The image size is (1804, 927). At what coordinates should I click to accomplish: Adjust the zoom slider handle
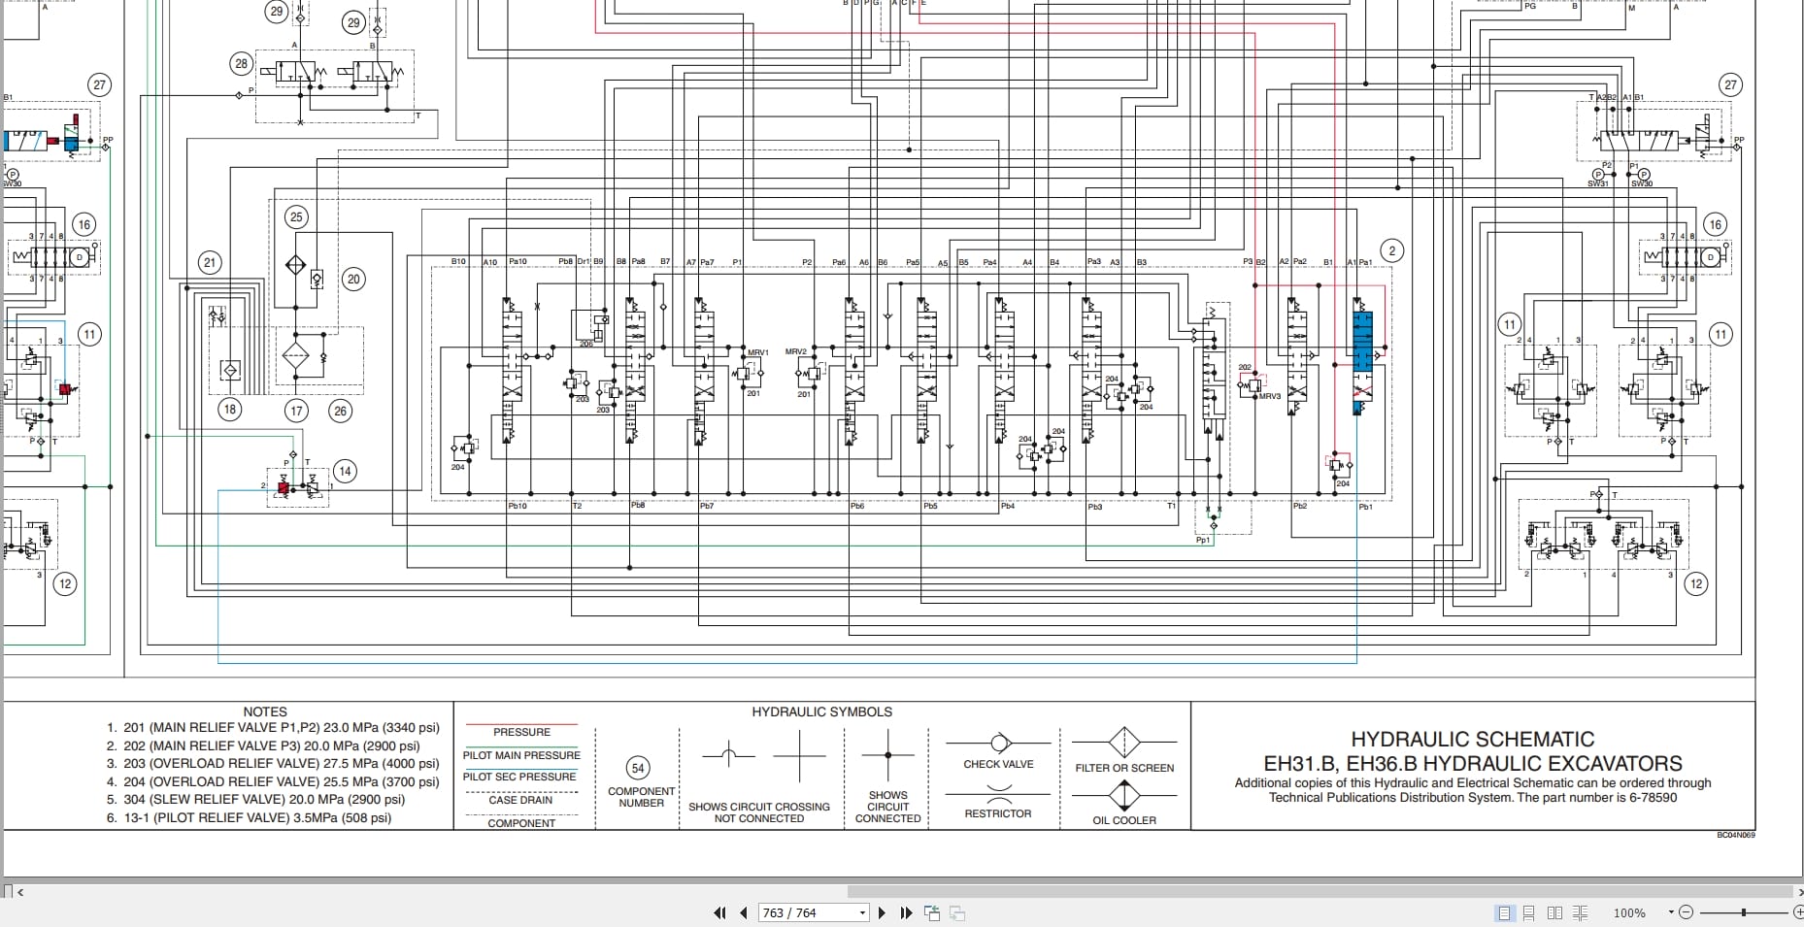pyautogui.click(x=1744, y=912)
